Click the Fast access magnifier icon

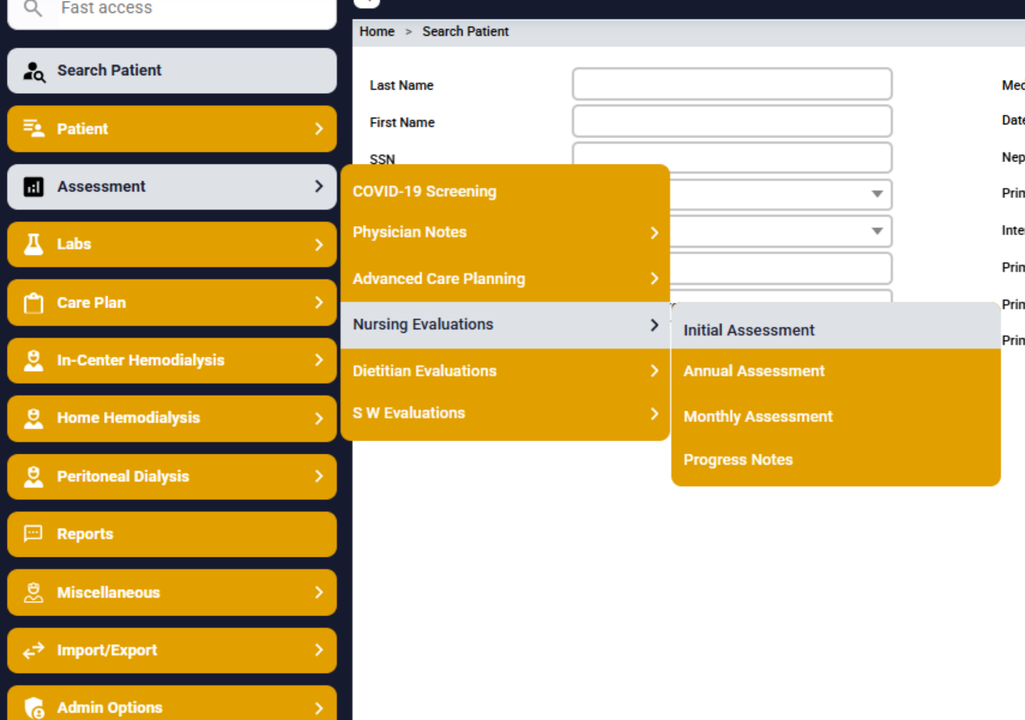pyautogui.click(x=33, y=8)
